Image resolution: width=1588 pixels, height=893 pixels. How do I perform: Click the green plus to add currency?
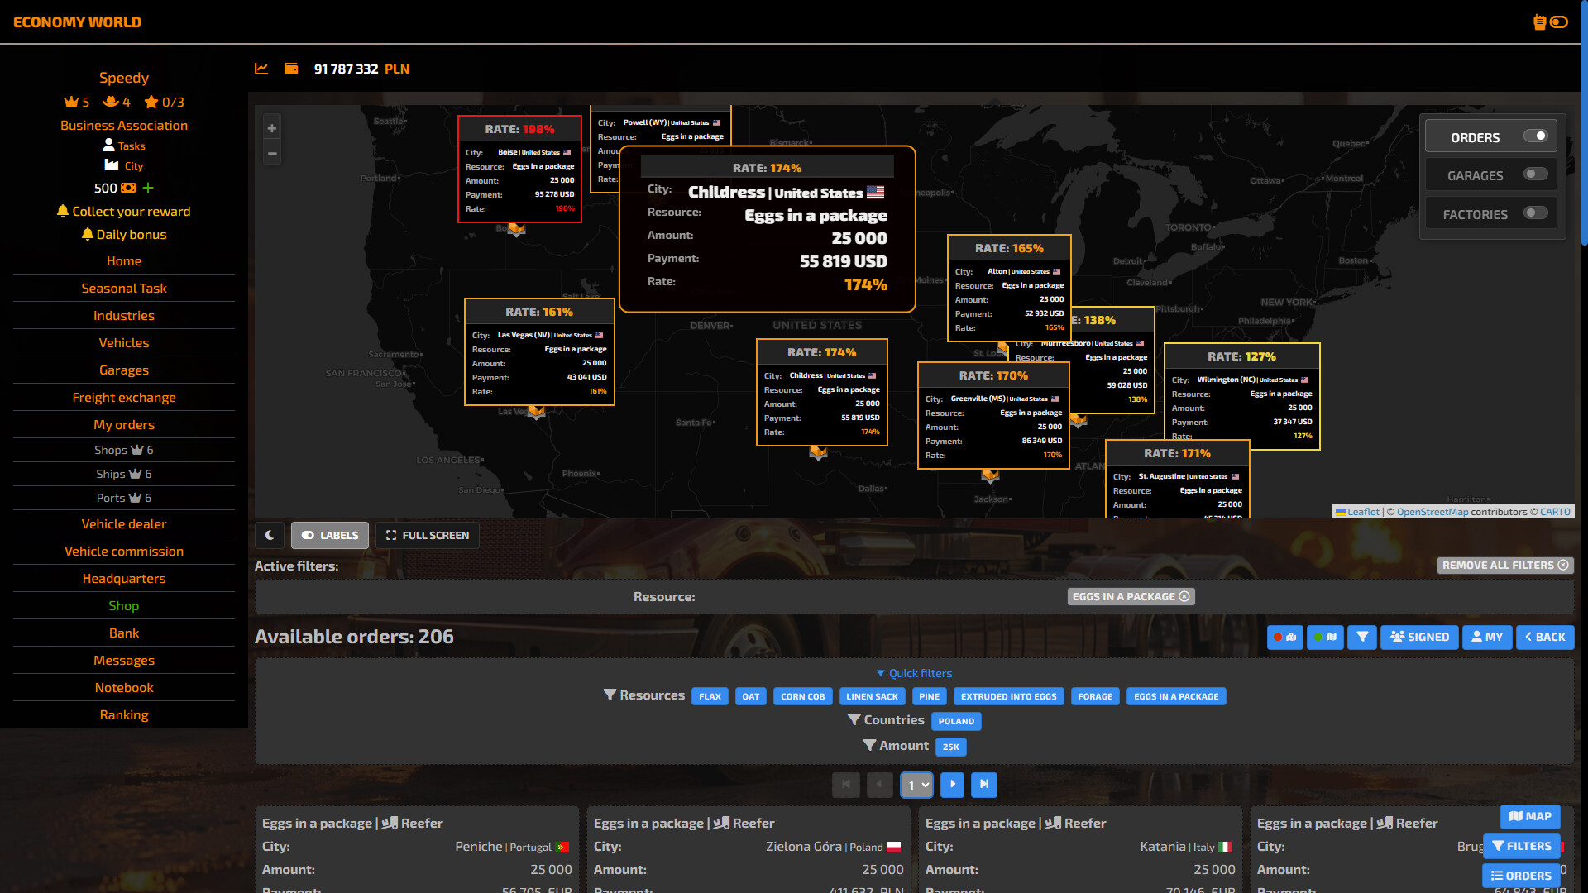pos(148,188)
